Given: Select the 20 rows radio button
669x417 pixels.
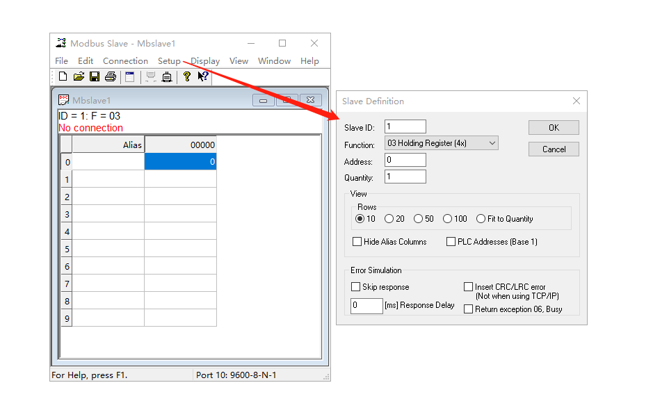Looking at the screenshot, I should 389,219.
